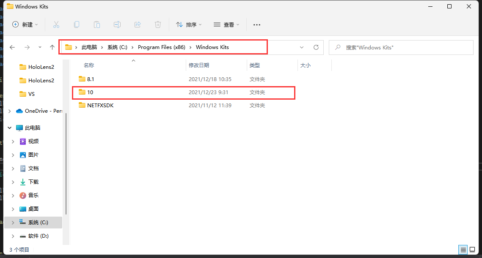Expand the 下载 (Downloads) node
The width and height of the screenshot is (482, 258).
(13, 182)
